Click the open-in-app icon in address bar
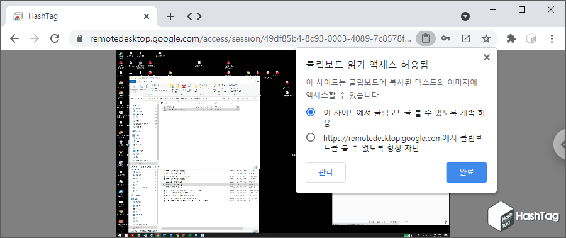Viewport: 566px width, 238px height. tap(466, 38)
